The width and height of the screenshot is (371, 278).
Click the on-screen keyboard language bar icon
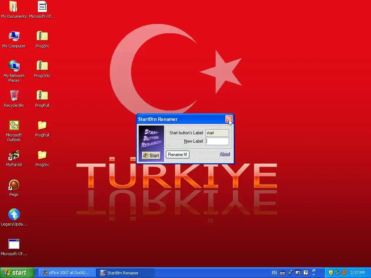(x=283, y=273)
